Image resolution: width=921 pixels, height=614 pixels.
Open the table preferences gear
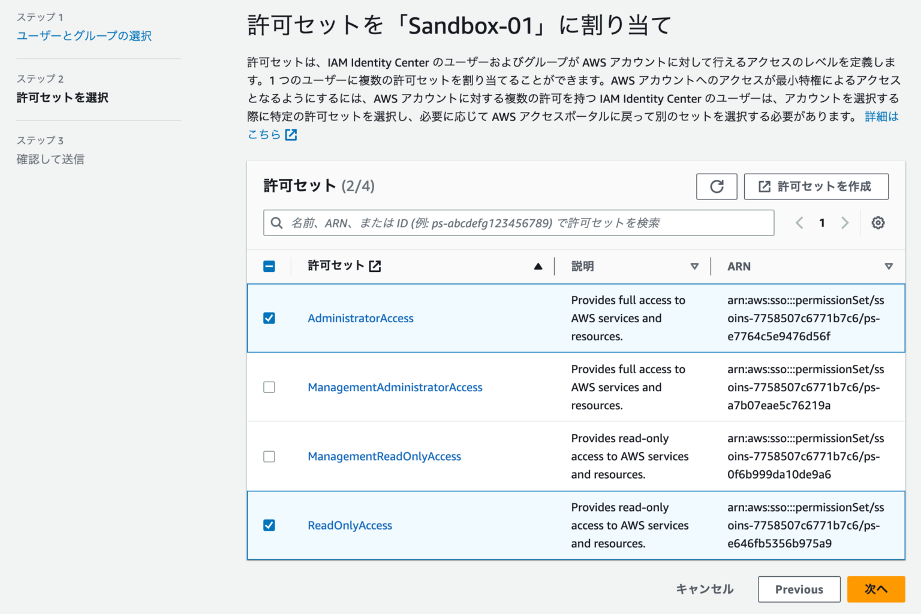click(878, 222)
